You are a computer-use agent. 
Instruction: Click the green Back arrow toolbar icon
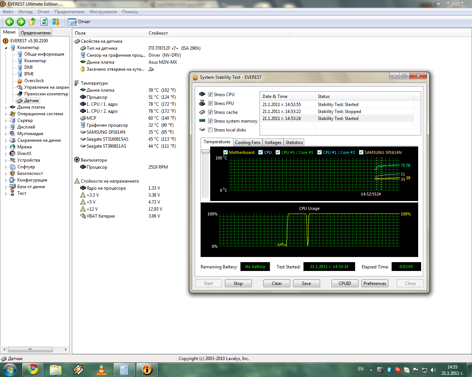point(10,22)
